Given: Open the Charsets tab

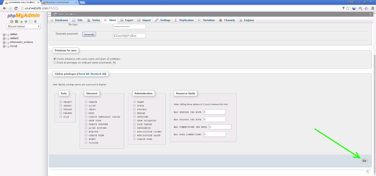Looking at the screenshot, I should 227,20.
